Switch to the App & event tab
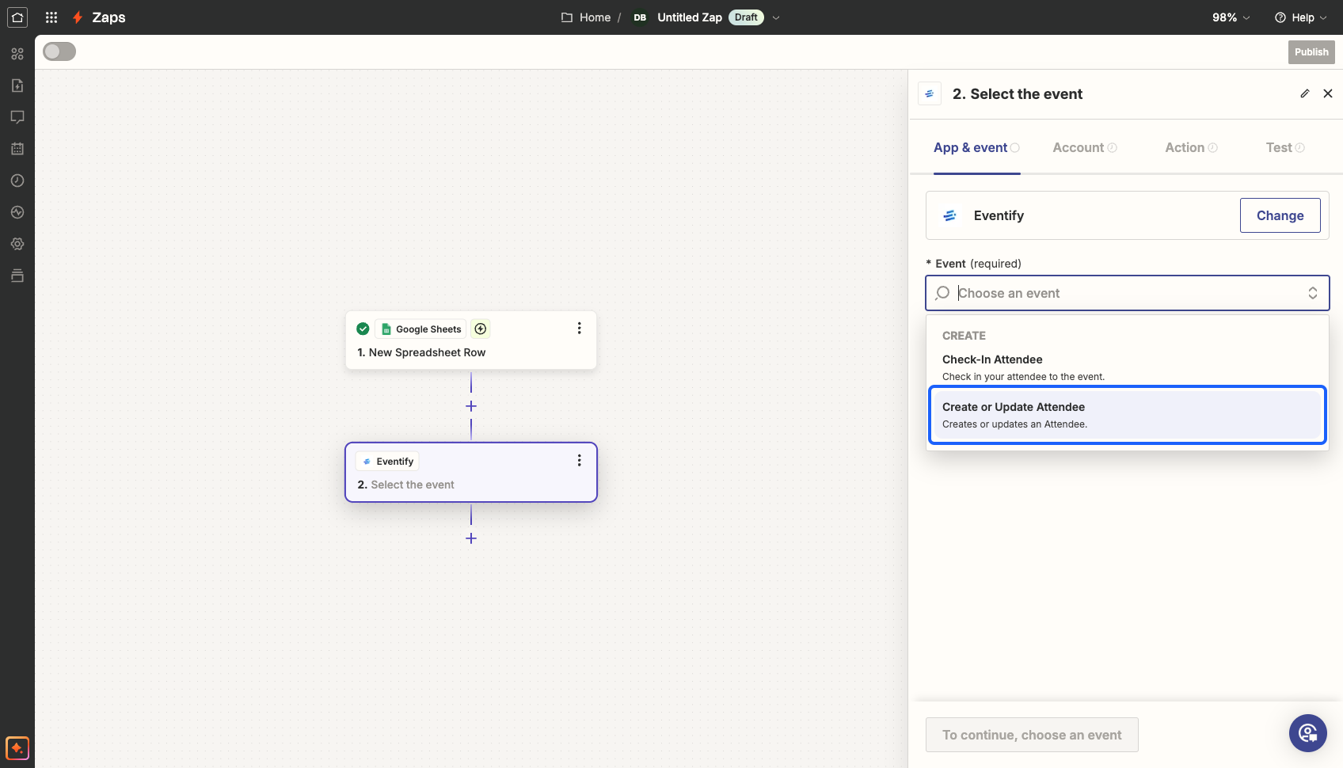This screenshot has height=768, width=1343. [x=976, y=147]
